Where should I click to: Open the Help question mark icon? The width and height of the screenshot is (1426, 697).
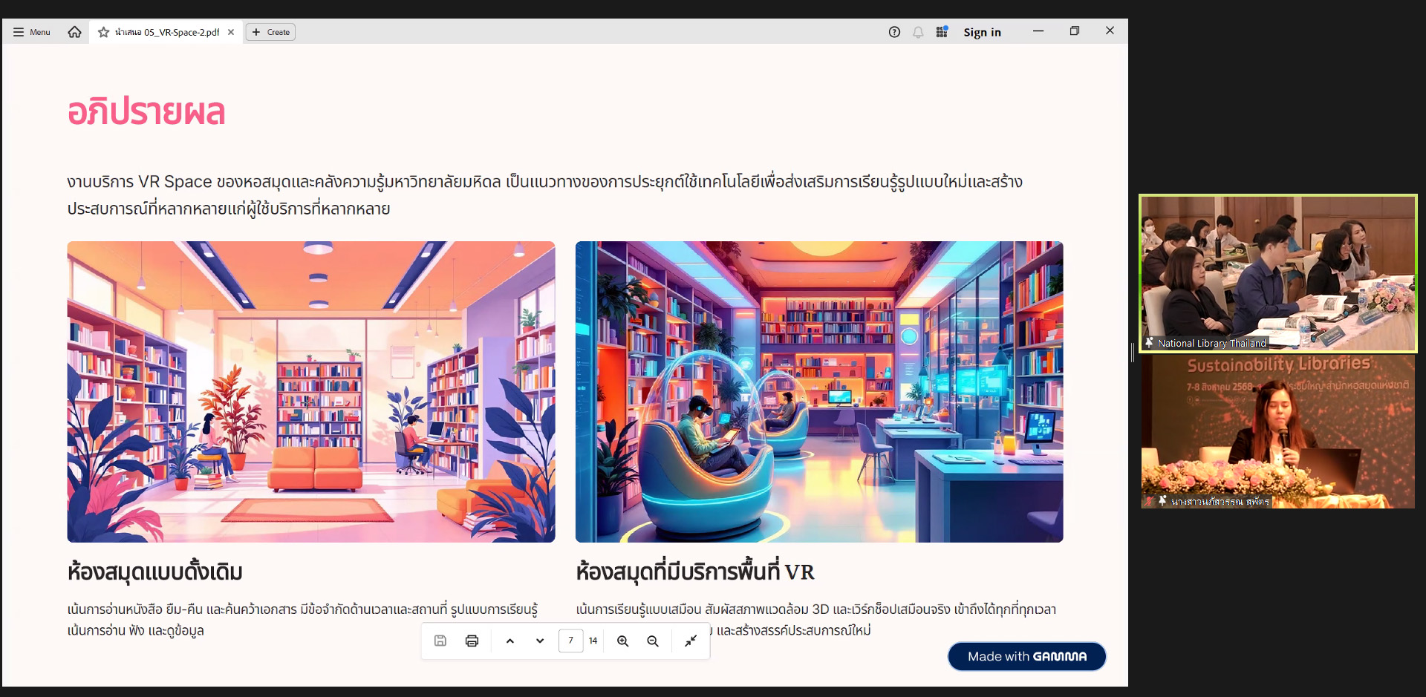pos(894,32)
